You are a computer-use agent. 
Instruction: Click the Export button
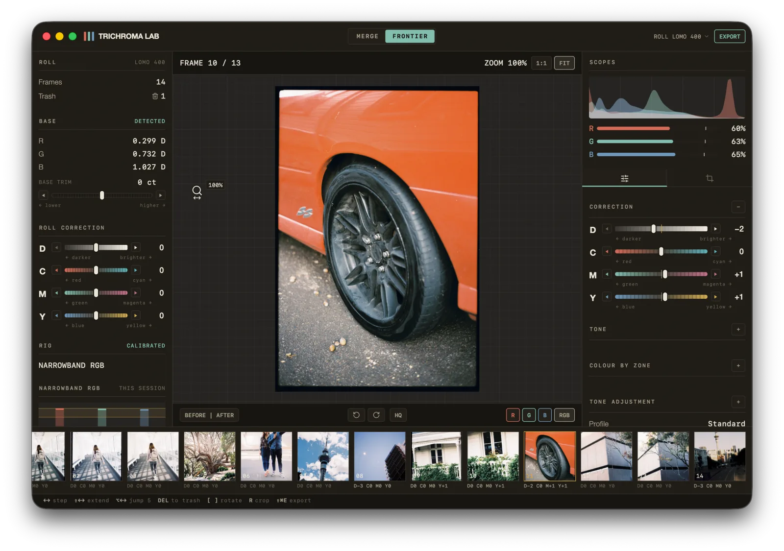pos(730,37)
